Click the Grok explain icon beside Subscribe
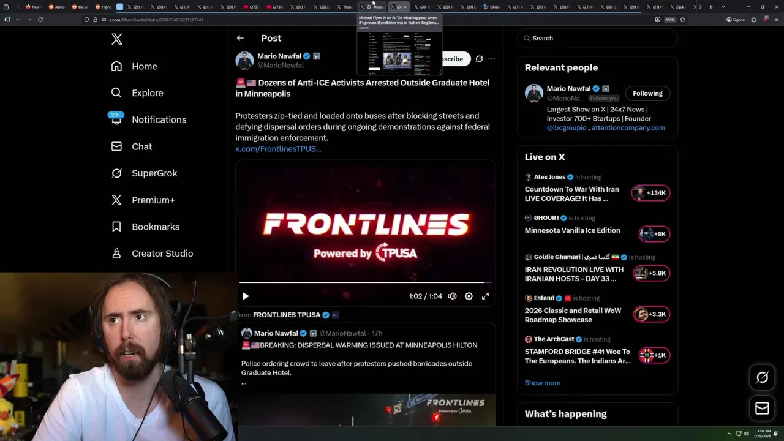784x441 pixels. (479, 59)
